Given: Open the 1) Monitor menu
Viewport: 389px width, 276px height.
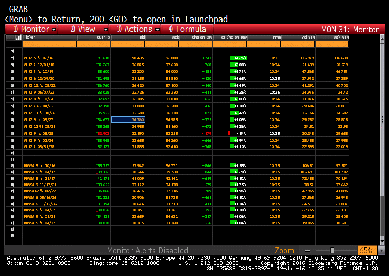Looking at the screenshot, I should pos(31,29).
